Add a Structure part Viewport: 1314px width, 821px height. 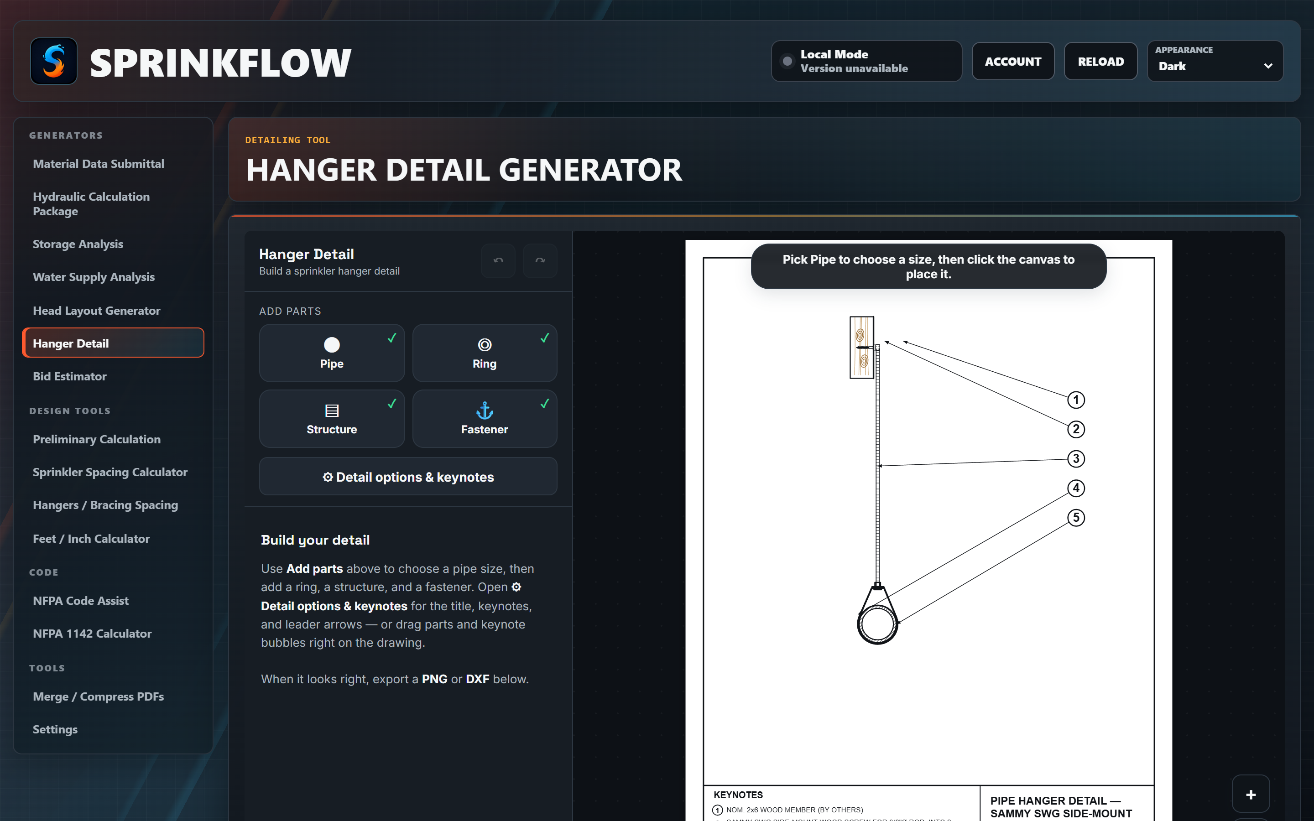click(332, 419)
